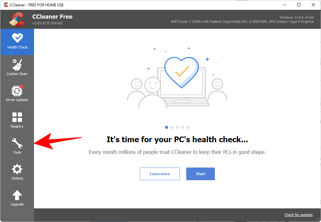Select the first carousel page dot
The height and width of the screenshot is (222, 321).
click(x=167, y=127)
